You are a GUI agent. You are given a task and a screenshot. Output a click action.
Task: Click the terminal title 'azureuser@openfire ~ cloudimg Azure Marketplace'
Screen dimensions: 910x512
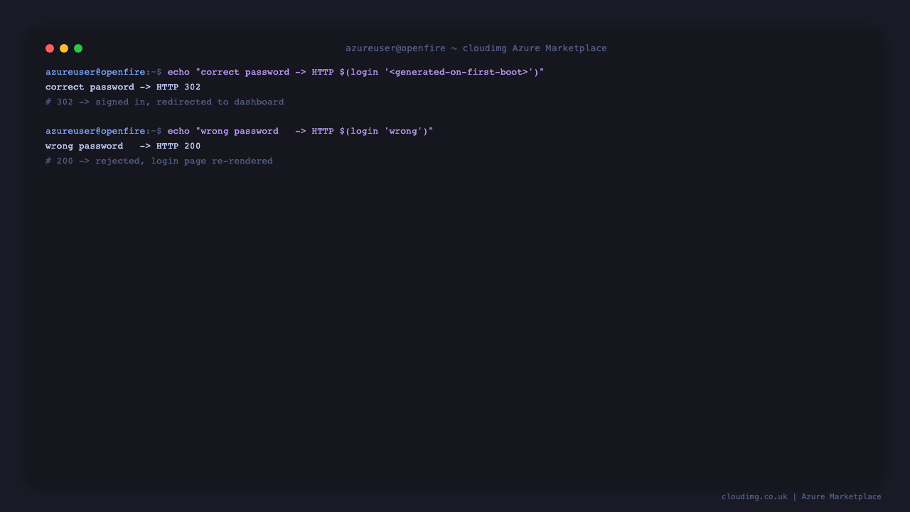[476, 48]
